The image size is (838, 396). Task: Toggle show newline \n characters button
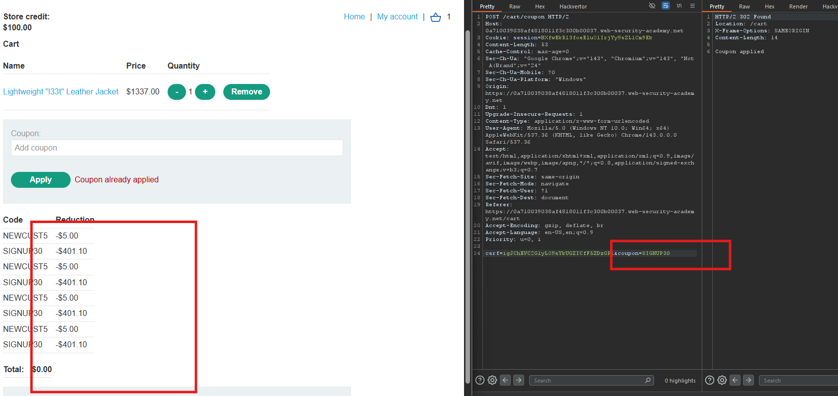(679, 6)
